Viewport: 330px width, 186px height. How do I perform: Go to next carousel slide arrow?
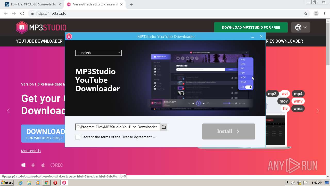click(x=318, y=111)
